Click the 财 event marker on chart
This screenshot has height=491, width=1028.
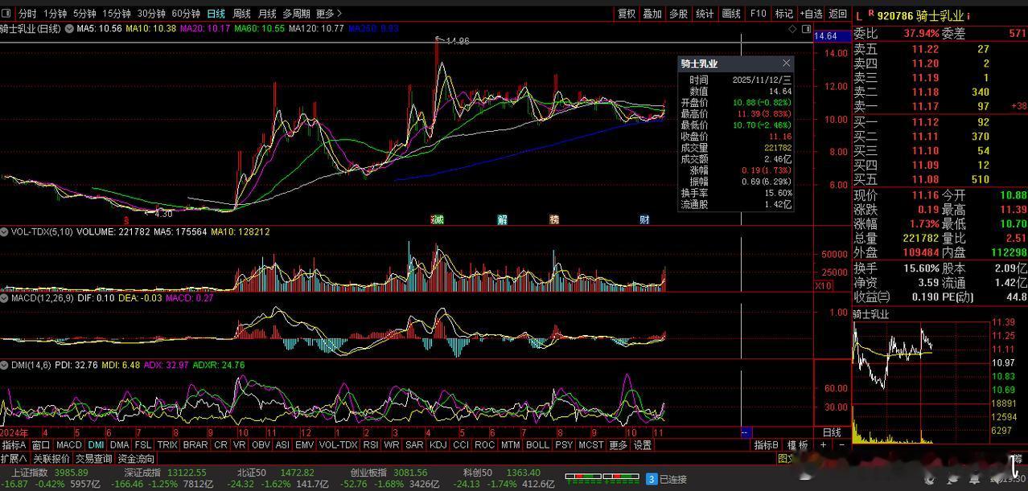click(644, 219)
